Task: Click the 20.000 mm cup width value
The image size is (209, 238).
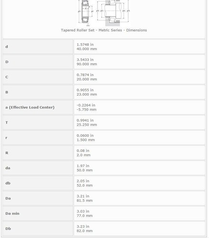Action: pyautogui.click(x=87, y=79)
